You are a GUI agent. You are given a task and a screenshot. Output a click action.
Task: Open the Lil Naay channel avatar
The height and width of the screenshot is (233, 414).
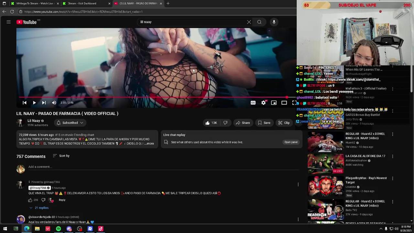point(21,123)
